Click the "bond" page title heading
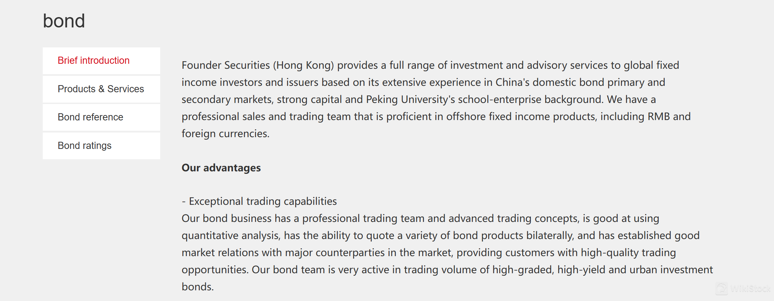The image size is (774, 301). pyautogui.click(x=64, y=21)
